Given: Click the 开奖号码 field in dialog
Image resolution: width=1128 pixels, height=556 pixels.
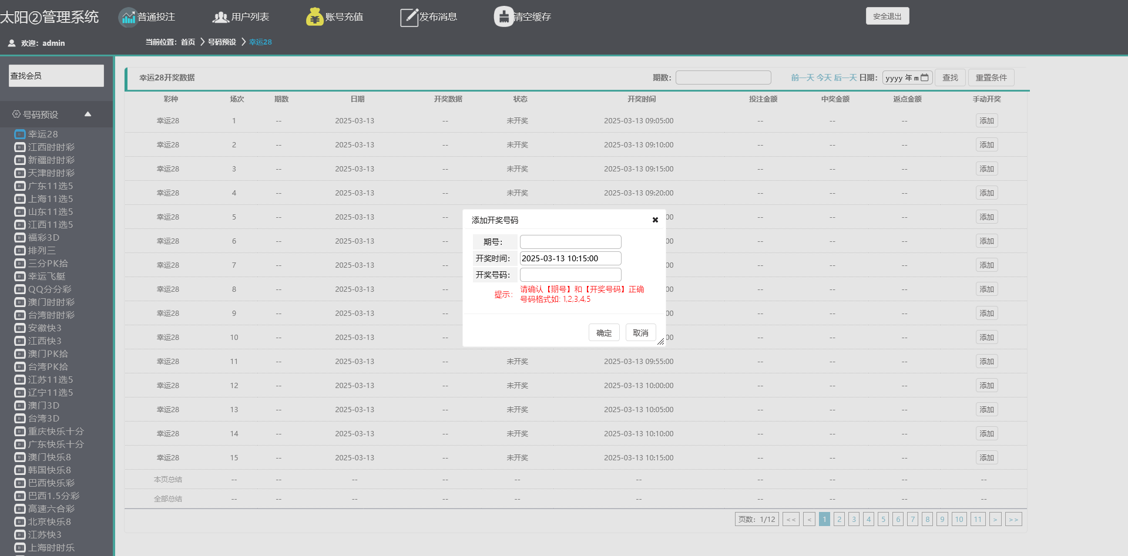Looking at the screenshot, I should pos(570,275).
